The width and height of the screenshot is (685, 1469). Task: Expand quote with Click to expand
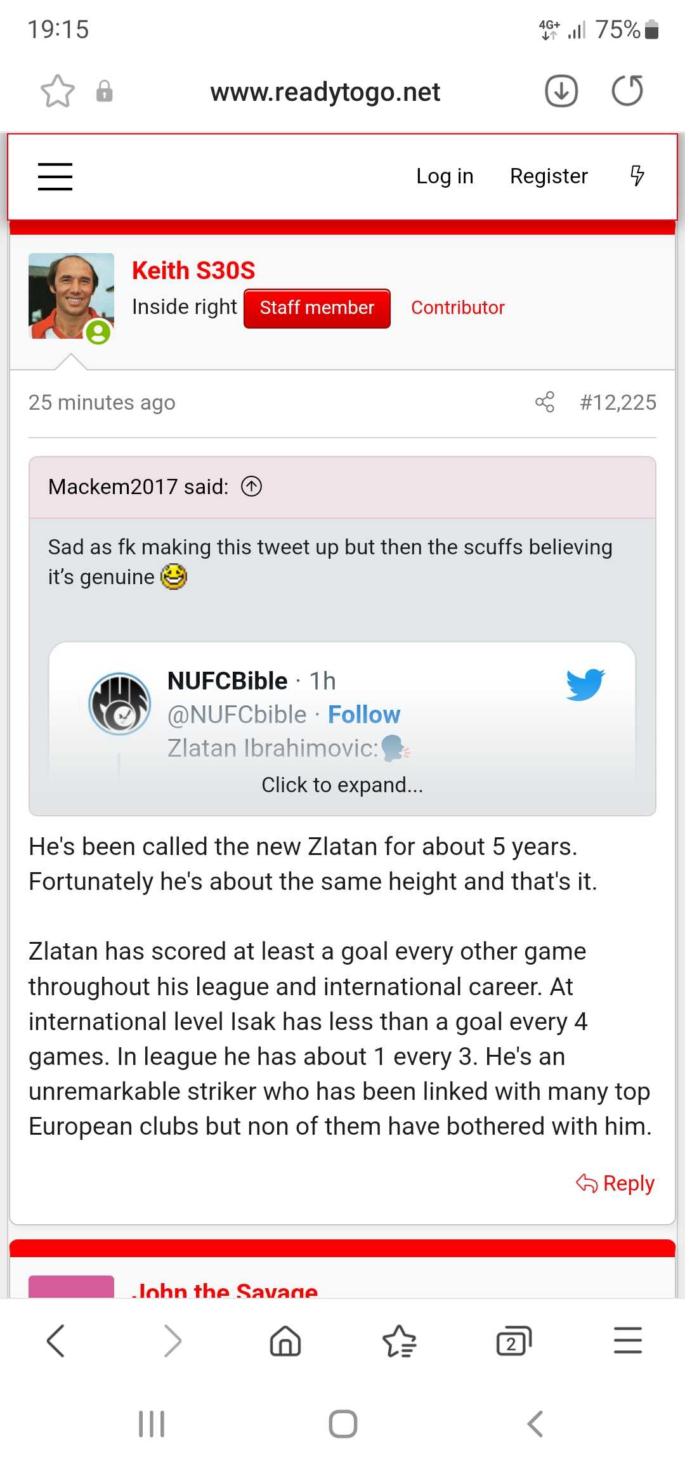tap(342, 785)
